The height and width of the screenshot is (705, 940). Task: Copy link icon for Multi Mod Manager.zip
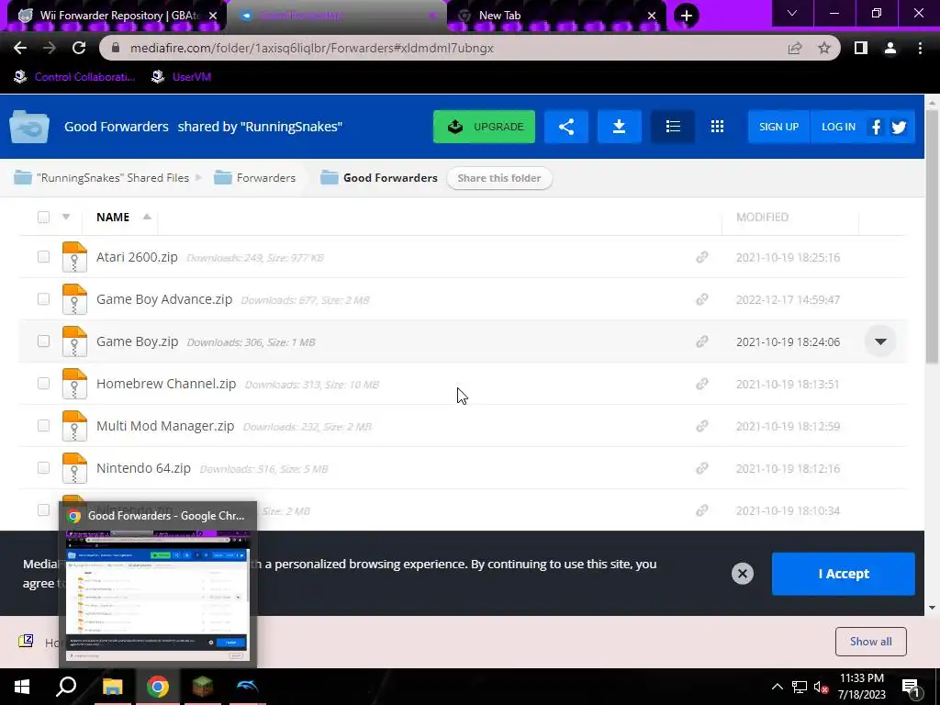pyautogui.click(x=702, y=426)
